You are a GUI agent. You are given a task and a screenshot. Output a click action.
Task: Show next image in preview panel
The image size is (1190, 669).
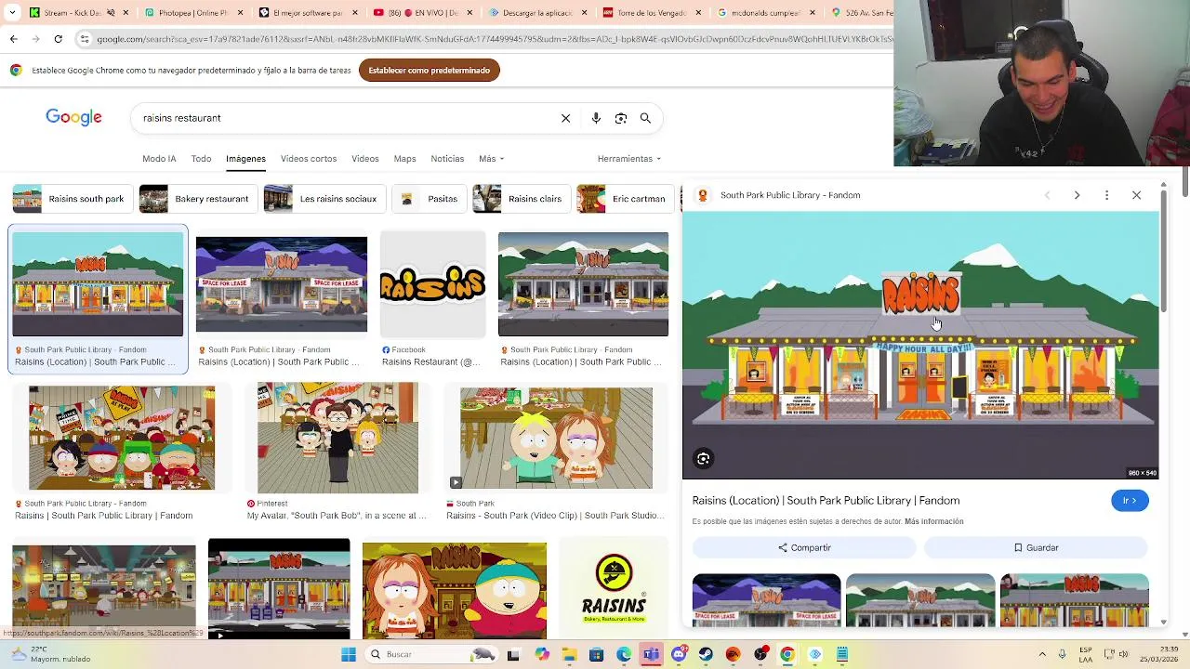point(1077,195)
